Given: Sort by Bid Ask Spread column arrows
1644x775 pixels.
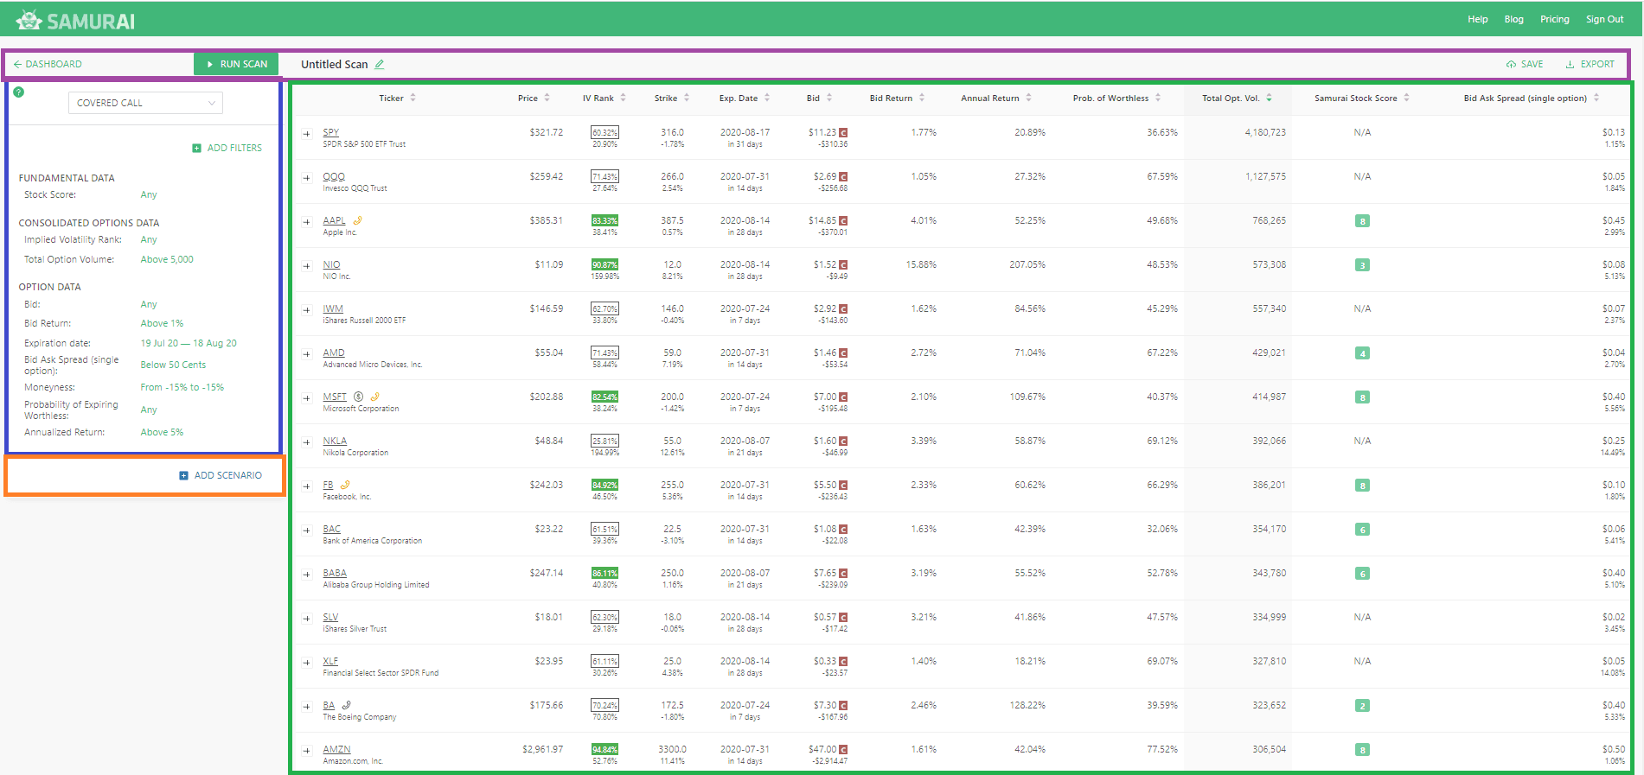Looking at the screenshot, I should point(1596,98).
